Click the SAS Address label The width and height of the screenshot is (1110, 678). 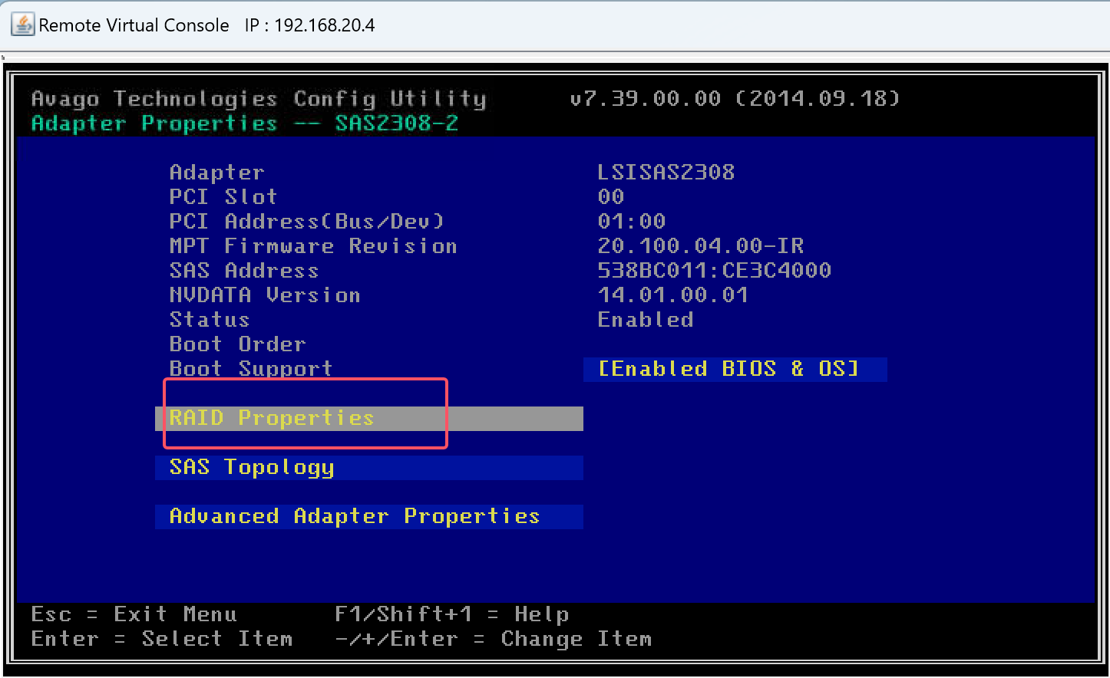click(244, 270)
